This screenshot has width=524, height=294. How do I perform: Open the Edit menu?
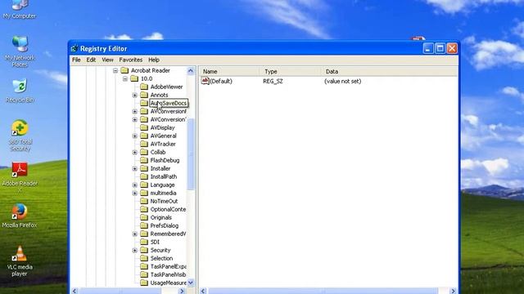coord(91,60)
